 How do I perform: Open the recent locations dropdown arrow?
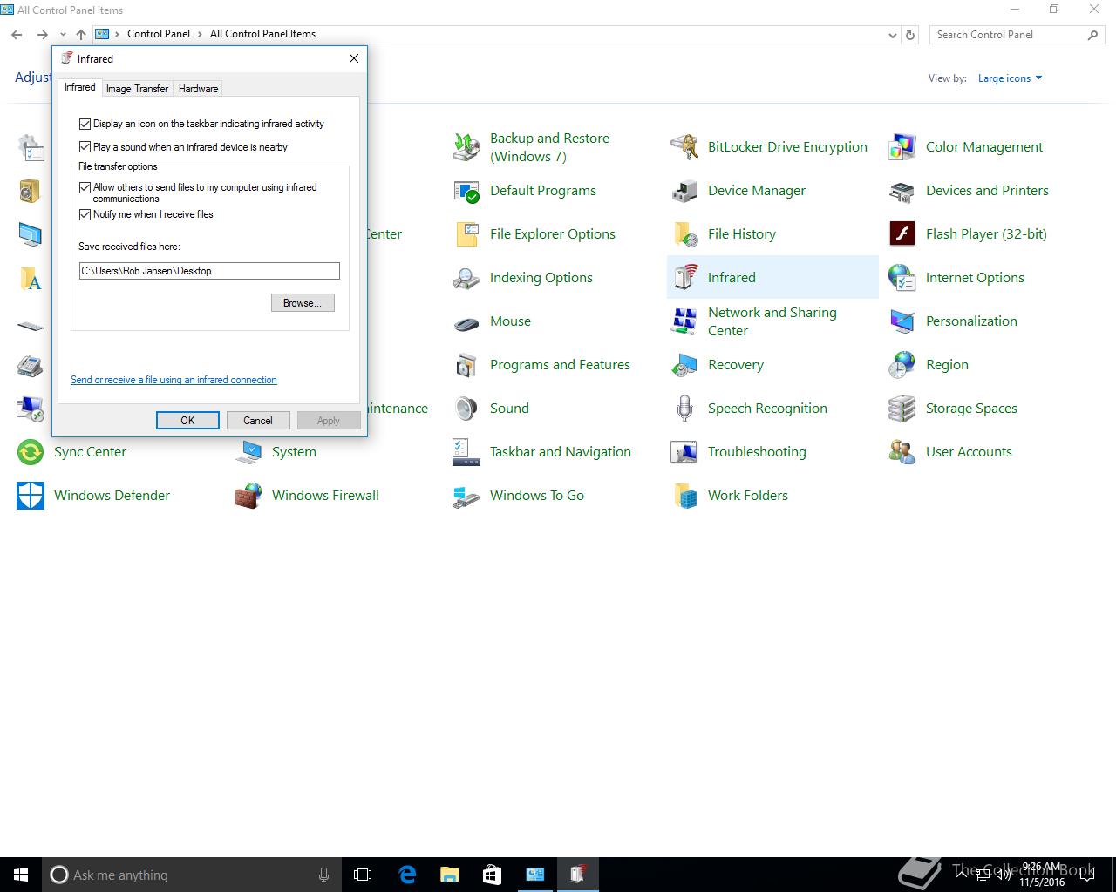[63, 35]
